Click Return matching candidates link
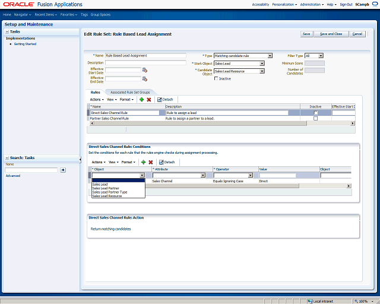Viewport: 380px width, 304px height. 111,229
